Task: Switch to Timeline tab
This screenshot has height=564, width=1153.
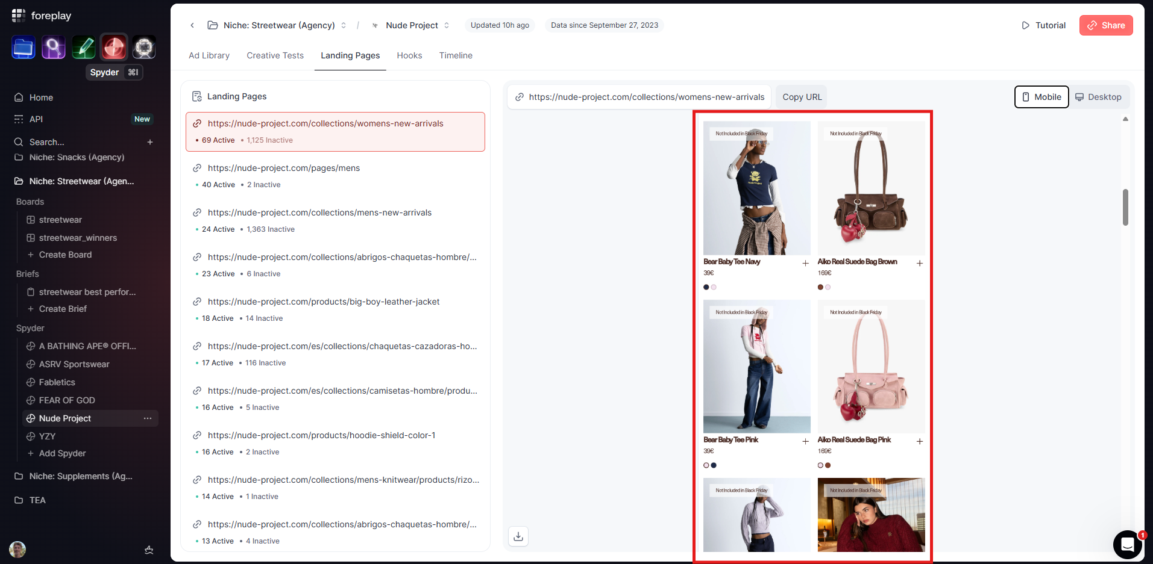Action: coord(456,55)
